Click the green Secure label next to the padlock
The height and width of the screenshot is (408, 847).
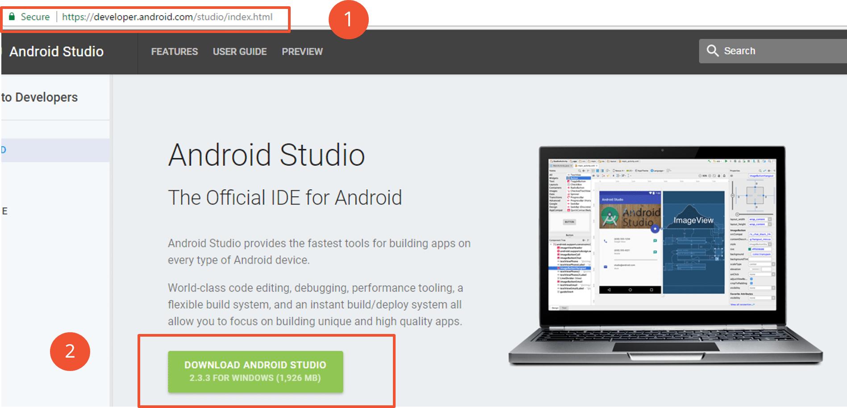(36, 17)
